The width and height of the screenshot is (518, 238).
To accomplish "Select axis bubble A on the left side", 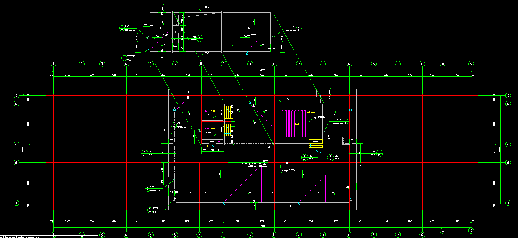I will [x=16, y=203].
